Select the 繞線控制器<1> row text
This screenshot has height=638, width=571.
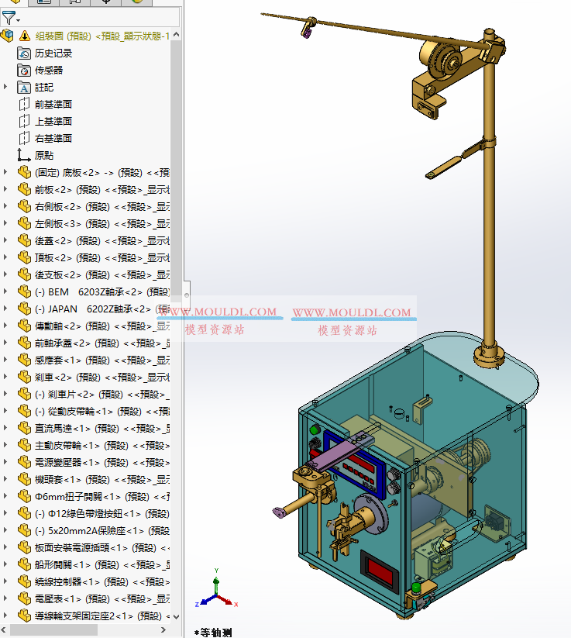101,582
